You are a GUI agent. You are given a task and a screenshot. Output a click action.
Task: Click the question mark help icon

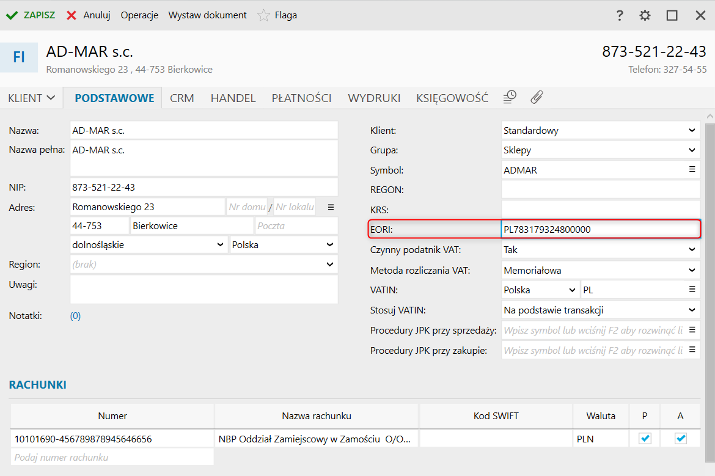(620, 15)
